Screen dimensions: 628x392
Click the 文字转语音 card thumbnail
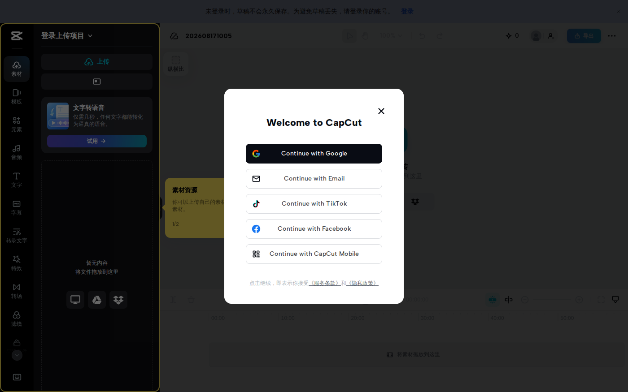click(58, 116)
